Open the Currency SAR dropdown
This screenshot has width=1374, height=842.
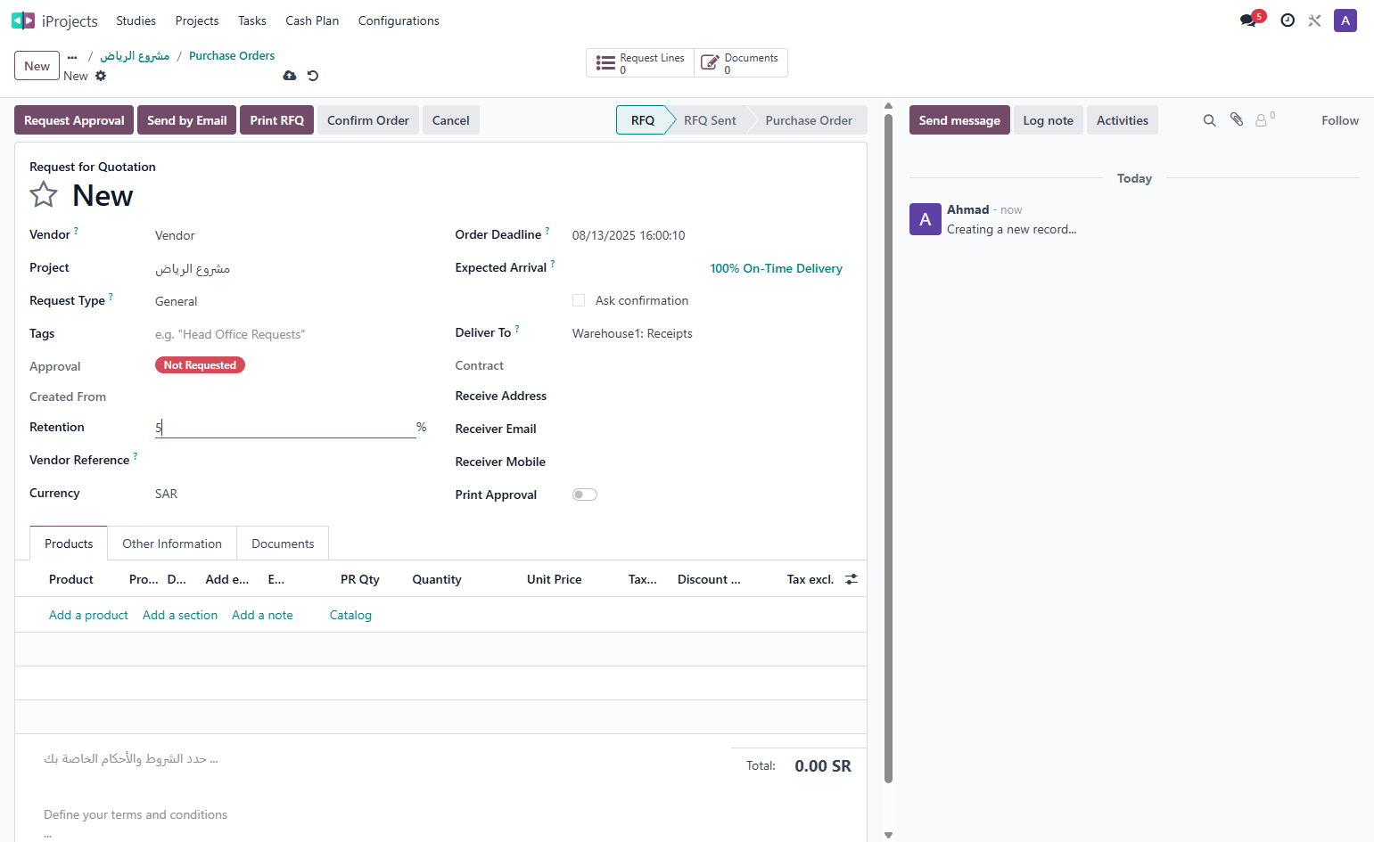(291, 494)
